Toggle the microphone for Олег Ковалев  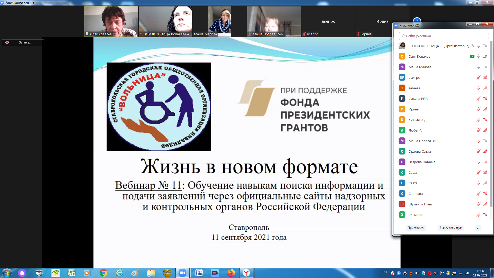point(479,56)
